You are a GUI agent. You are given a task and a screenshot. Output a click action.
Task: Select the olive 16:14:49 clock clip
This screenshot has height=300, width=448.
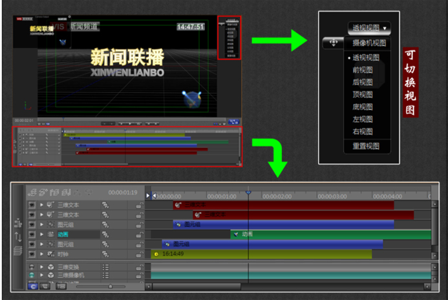tap(261, 254)
